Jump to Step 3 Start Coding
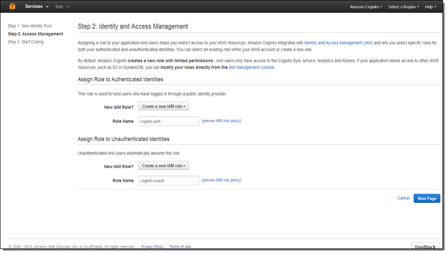Screen dimensions: 448x254 click(26, 42)
